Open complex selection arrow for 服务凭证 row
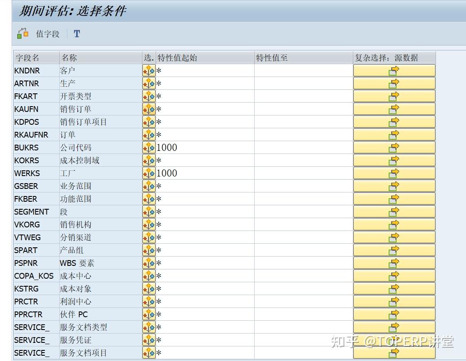The width and height of the screenshot is (466, 361). click(393, 340)
